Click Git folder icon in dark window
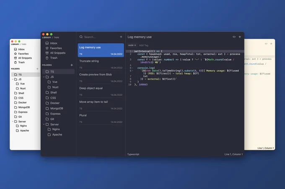Viewport: 285px width, 189px height. (x=47, y=119)
